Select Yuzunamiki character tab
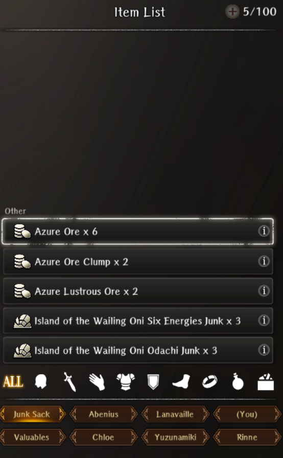Screen dimensions: 283x458 [175, 437]
